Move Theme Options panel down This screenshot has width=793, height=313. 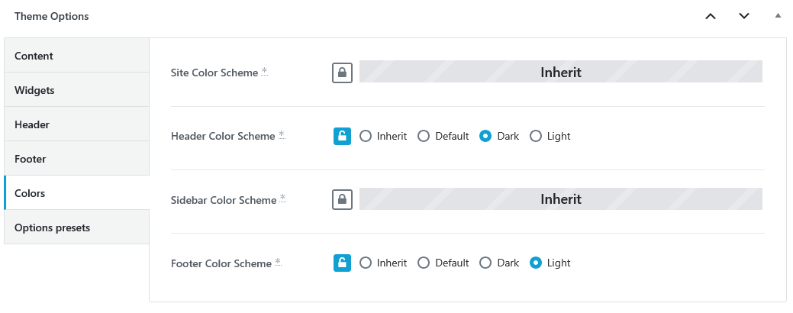tap(744, 16)
